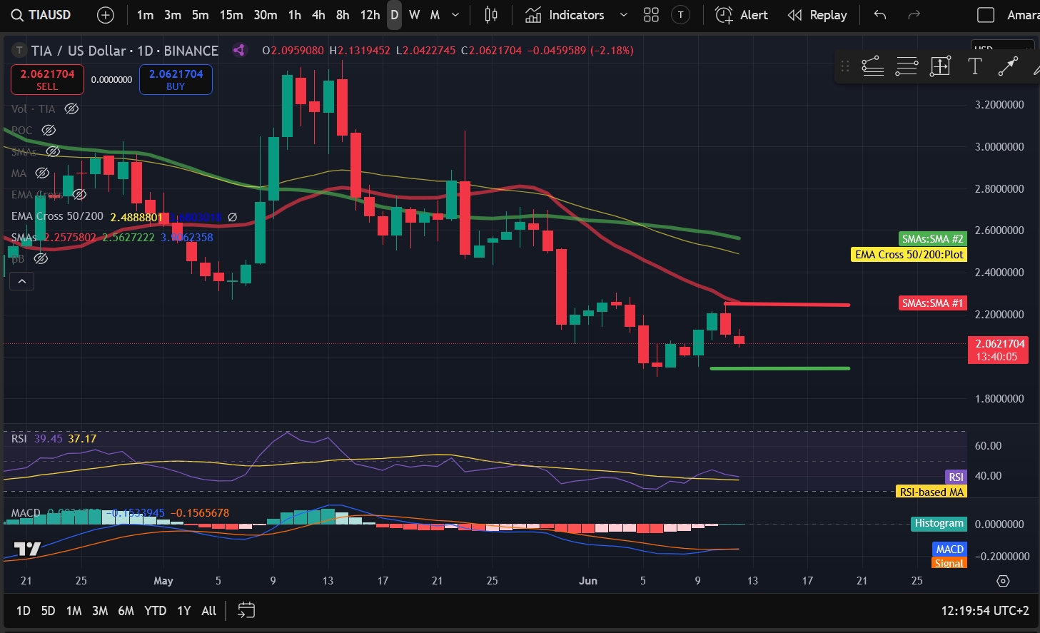Add a symbol to compare with the plus icon
The width and height of the screenshot is (1040, 633).
pyautogui.click(x=106, y=15)
